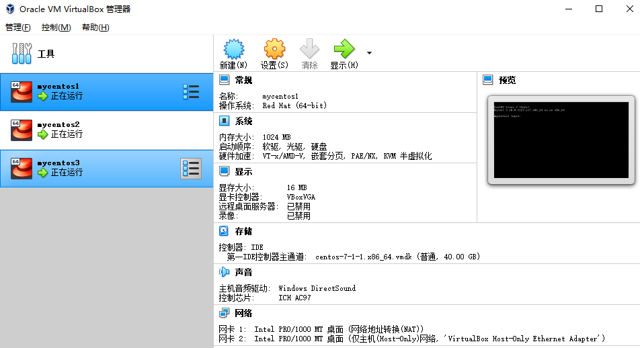
Task: Click the 清除 discard arrow icon
Action: tap(309, 49)
